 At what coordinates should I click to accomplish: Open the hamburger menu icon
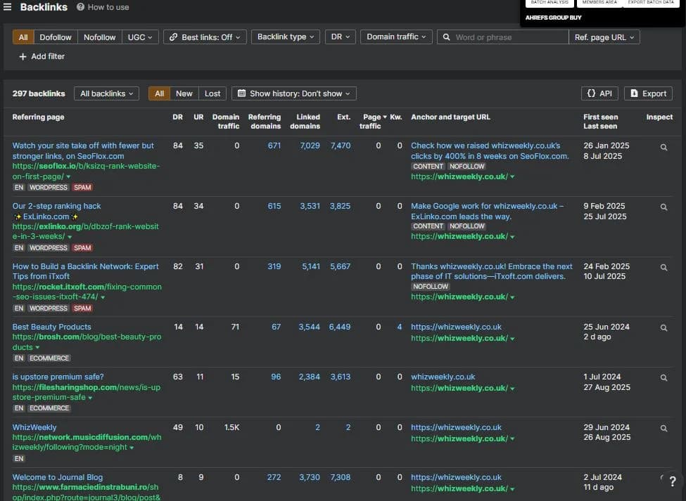point(7,7)
